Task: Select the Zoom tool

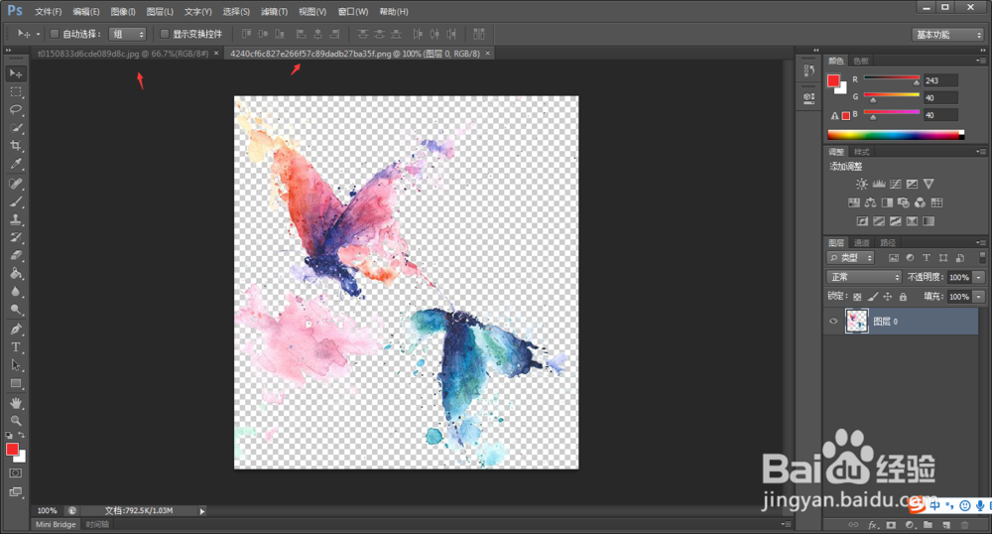Action: pyautogui.click(x=16, y=420)
